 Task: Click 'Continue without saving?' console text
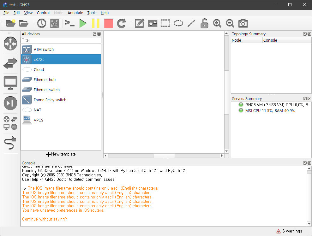pos(45,219)
